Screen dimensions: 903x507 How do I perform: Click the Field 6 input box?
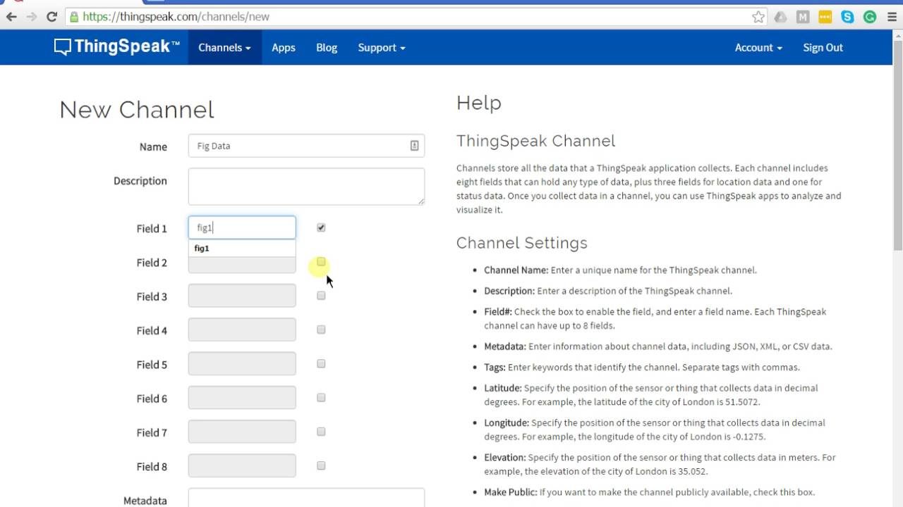tap(242, 398)
